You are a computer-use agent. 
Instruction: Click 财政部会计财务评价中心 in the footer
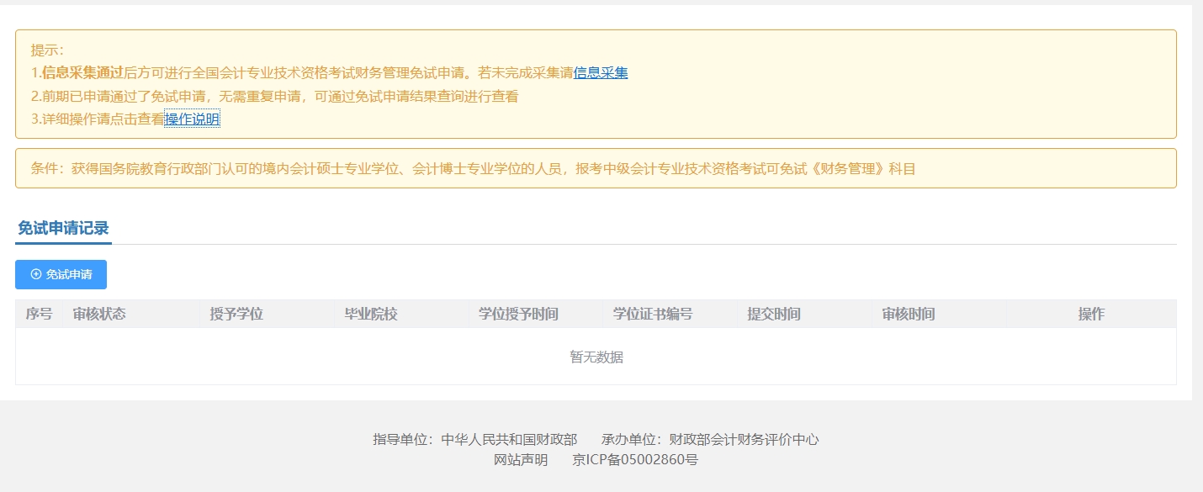pyautogui.click(x=744, y=439)
